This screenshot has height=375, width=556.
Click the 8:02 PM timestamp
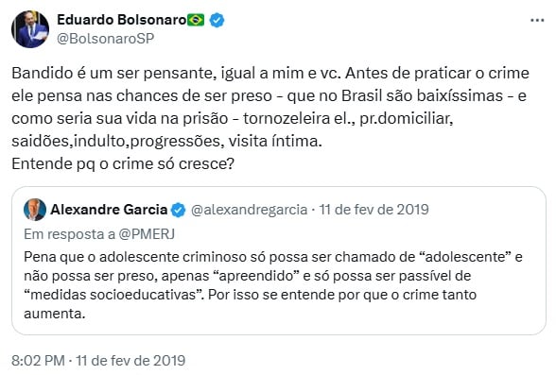pyautogui.click(x=38, y=361)
